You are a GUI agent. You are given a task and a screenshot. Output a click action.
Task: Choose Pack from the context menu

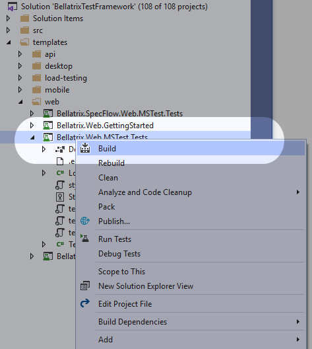pos(191,207)
